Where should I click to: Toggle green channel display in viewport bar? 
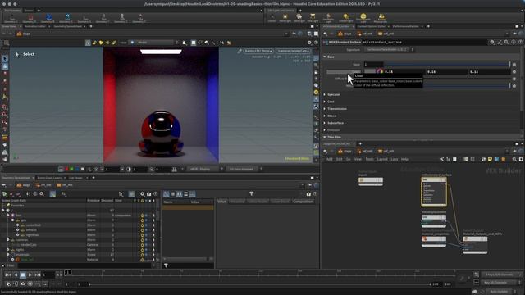point(71,170)
